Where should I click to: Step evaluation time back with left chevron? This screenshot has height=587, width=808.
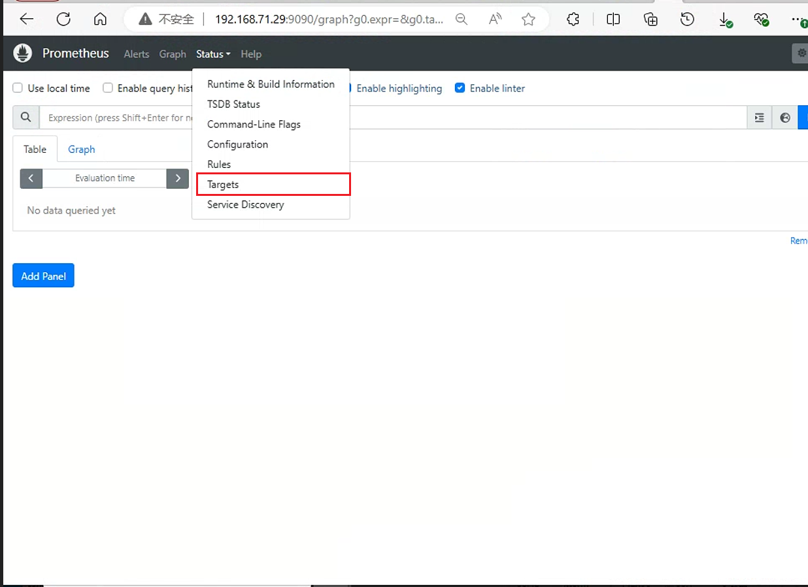click(x=31, y=178)
